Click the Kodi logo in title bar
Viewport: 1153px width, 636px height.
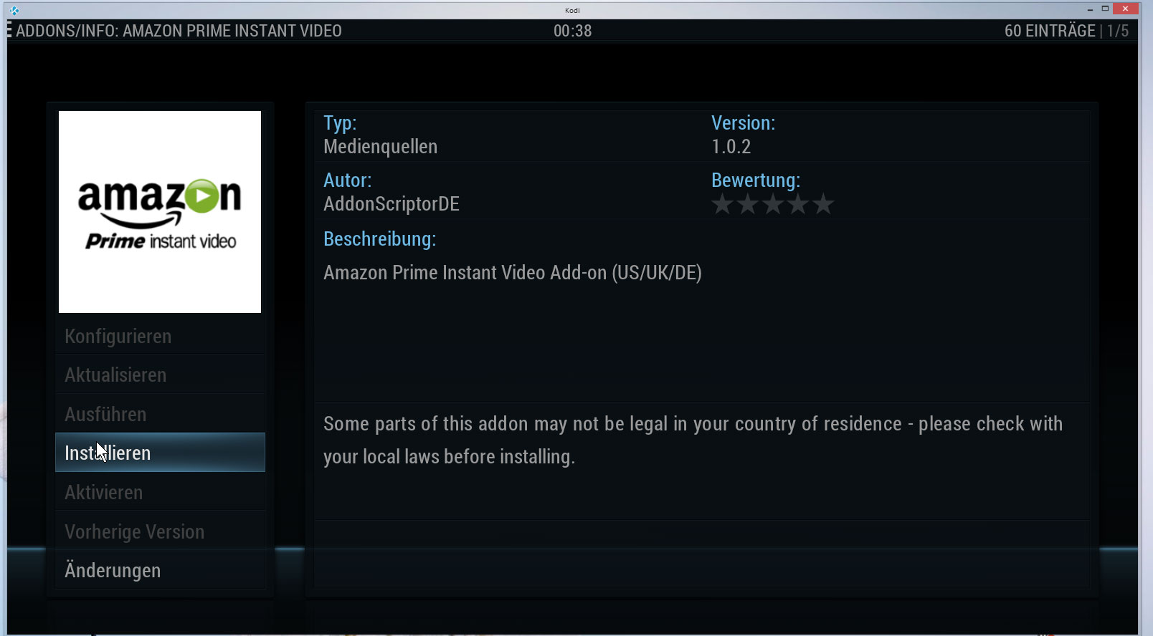click(x=14, y=10)
